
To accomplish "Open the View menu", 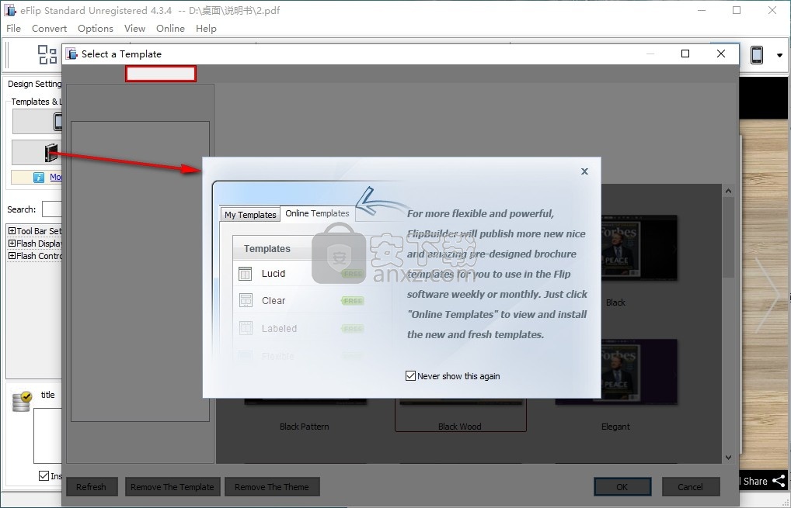I will pos(134,29).
